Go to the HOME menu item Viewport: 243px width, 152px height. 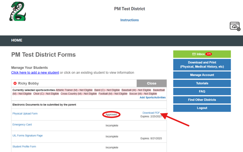tap(17, 40)
